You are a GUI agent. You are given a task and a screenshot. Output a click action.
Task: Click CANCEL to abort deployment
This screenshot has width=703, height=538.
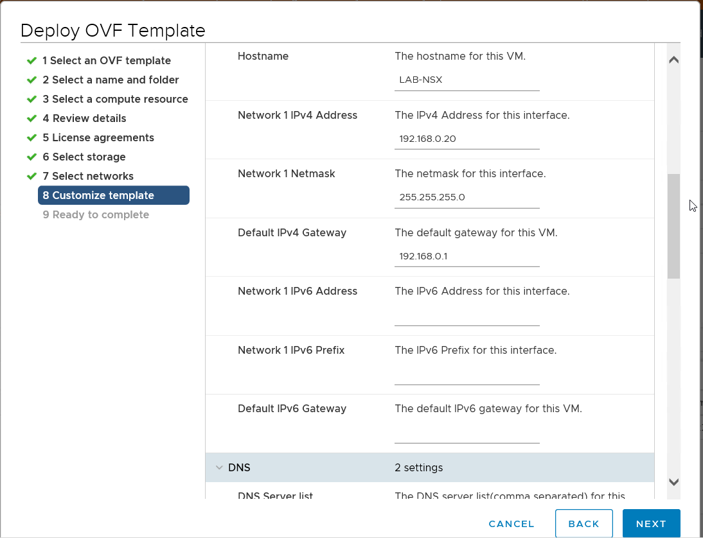click(512, 524)
